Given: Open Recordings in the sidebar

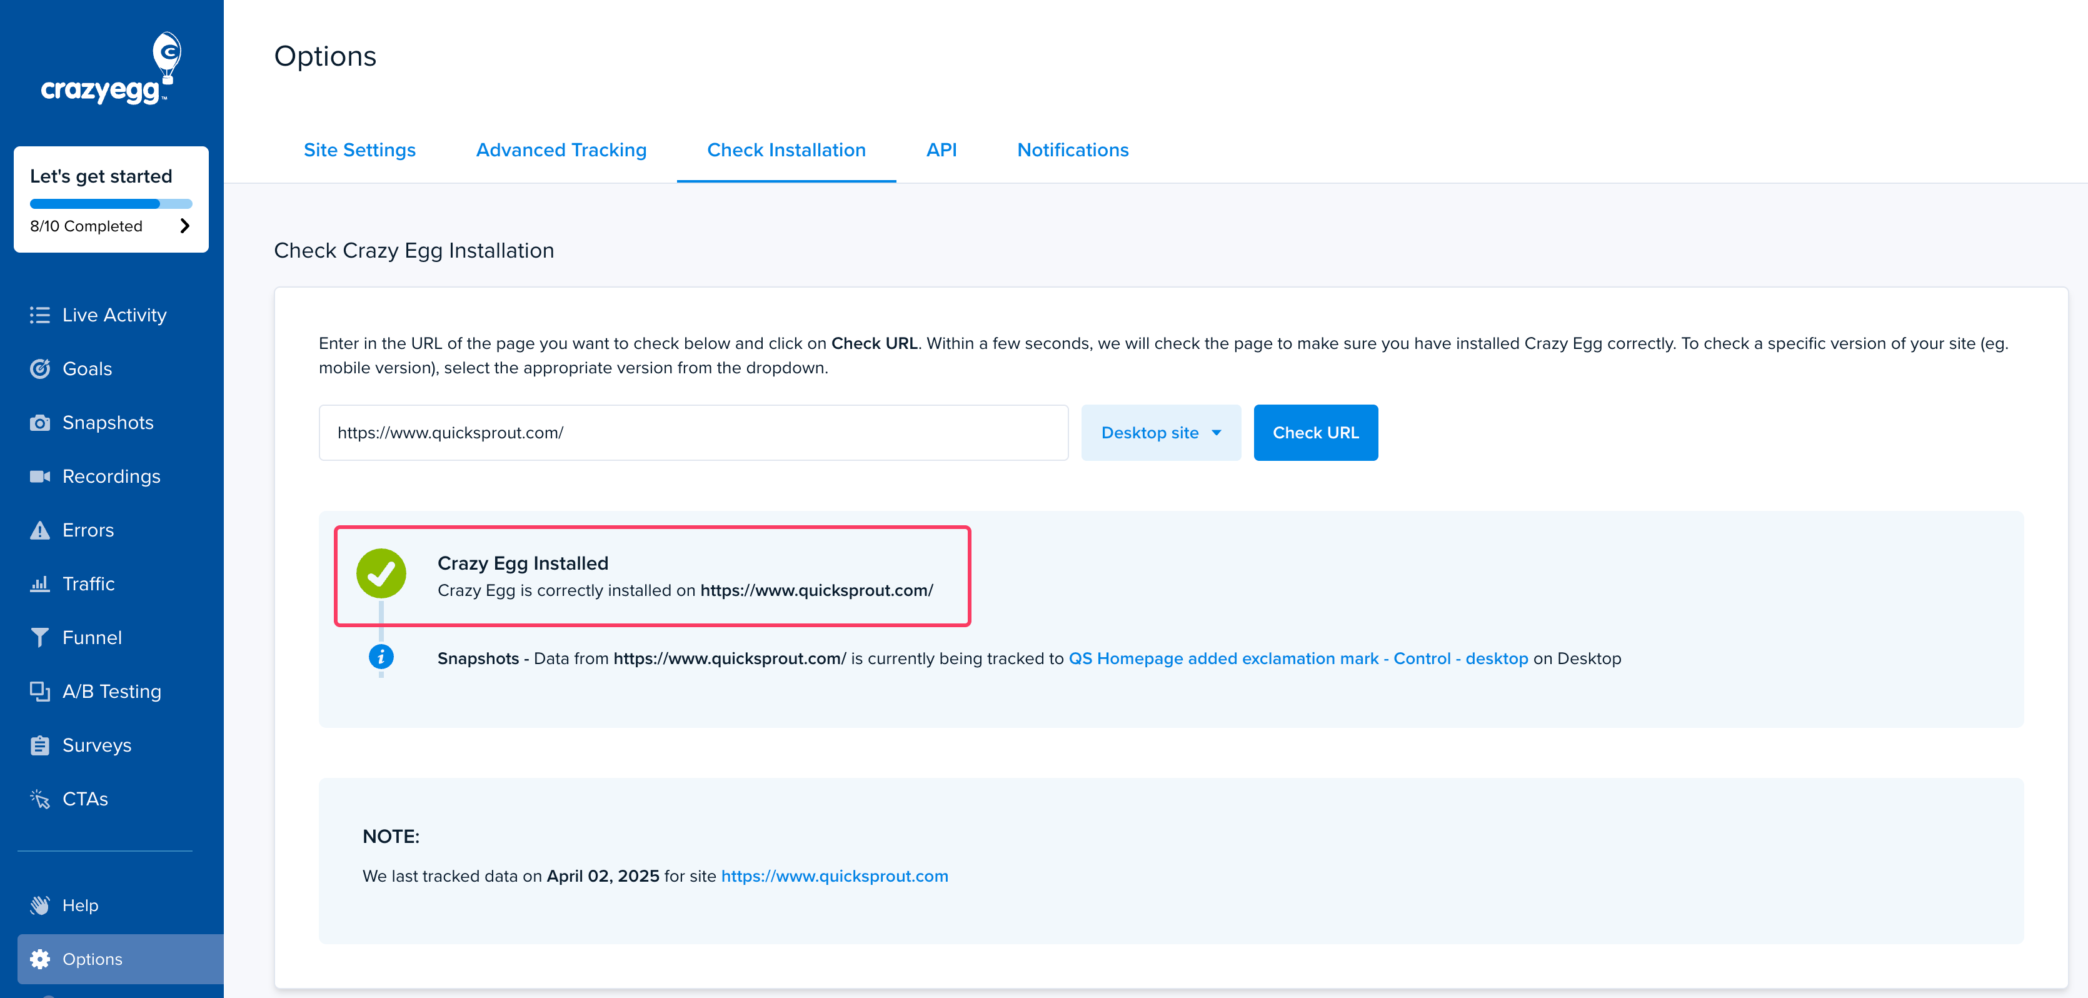Looking at the screenshot, I should coord(112,476).
